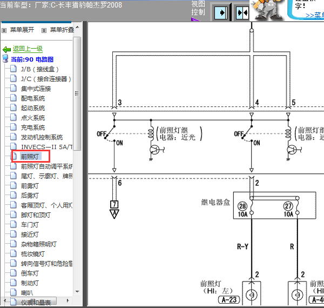Click the collapse-panel double arrow icon
Screen dimensions: 324x308
tap(242, 13)
